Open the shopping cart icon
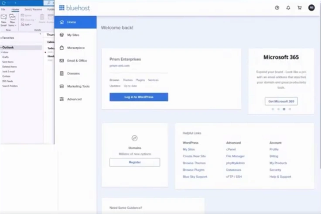Screen dimensions: 321x214 tap(300, 8)
